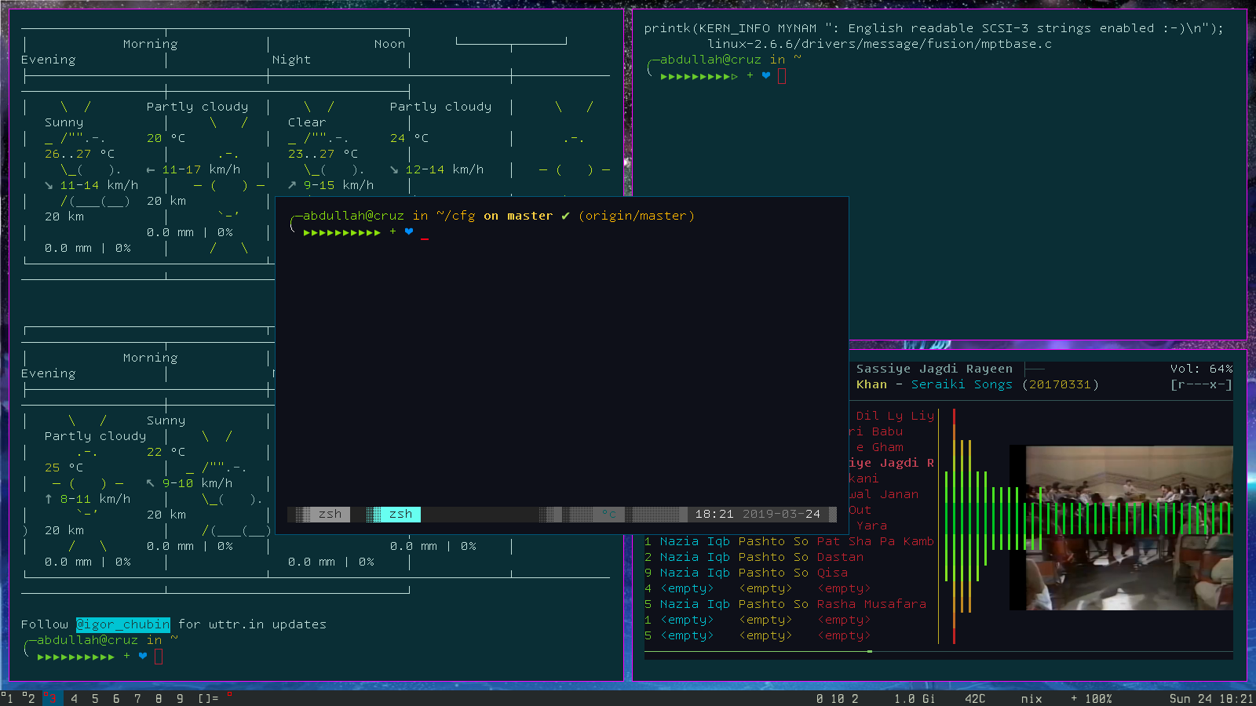Select the playlist row ending 'Pat Sha Pa Kamb'
This screenshot has width=1256, height=706.
(789, 541)
